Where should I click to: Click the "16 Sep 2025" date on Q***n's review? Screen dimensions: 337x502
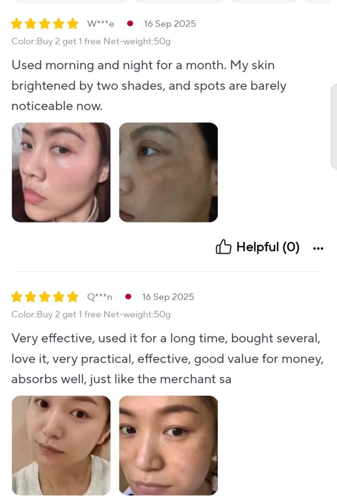(168, 297)
